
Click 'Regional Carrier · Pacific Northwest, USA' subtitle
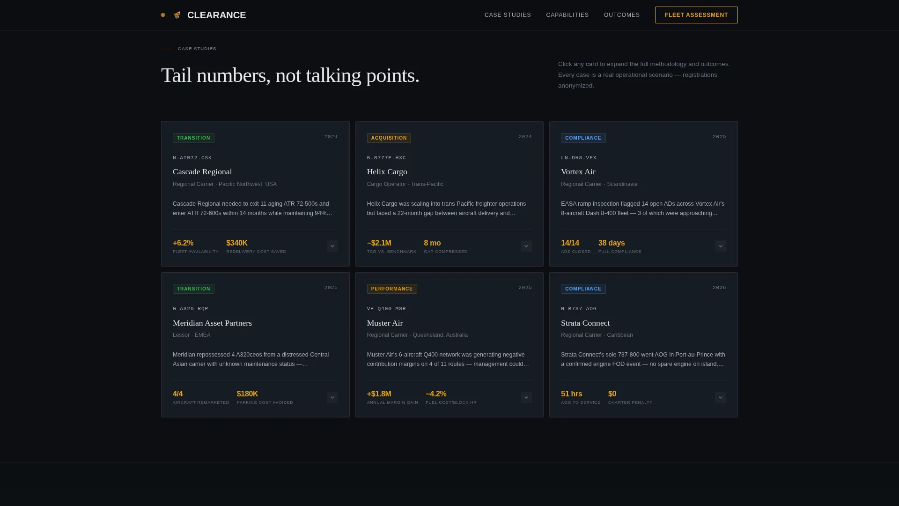click(x=225, y=184)
